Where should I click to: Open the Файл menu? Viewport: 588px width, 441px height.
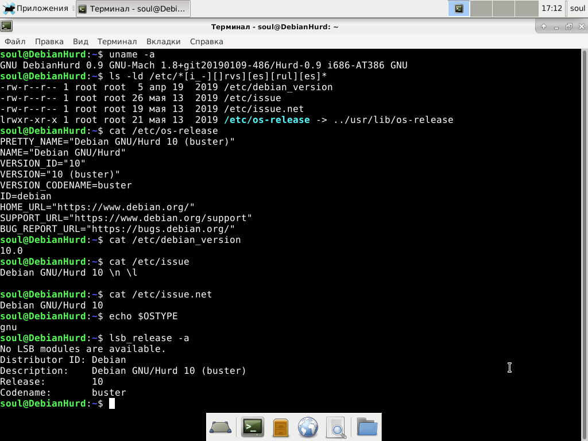click(x=15, y=41)
